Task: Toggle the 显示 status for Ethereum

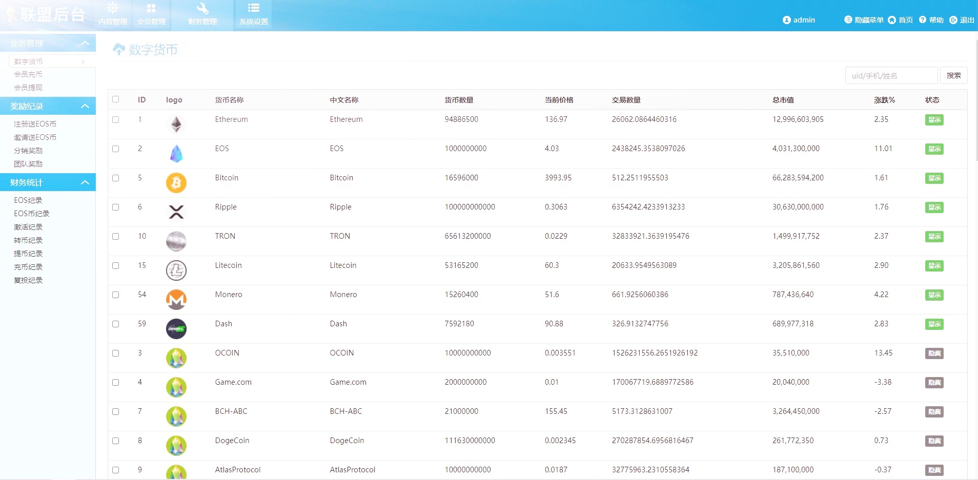Action: click(x=934, y=120)
